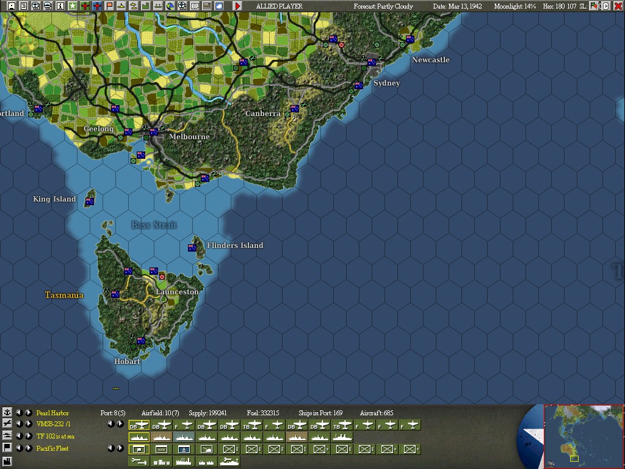Click the Newcastle city label
The image size is (625, 469).
(x=430, y=60)
